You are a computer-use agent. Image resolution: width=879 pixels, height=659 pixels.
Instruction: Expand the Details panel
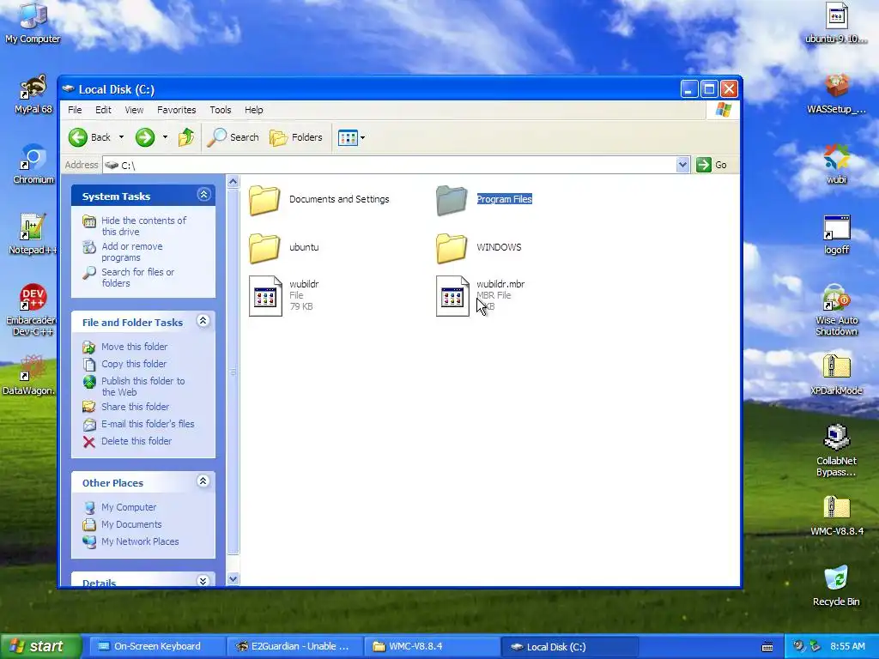(x=203, y=581)
